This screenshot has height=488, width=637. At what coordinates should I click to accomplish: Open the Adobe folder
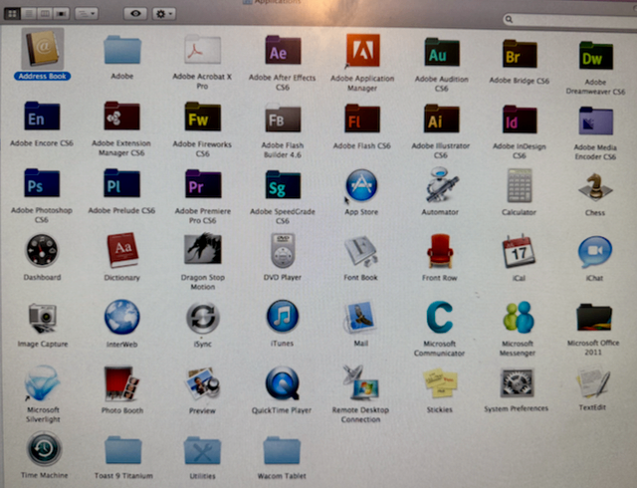tap(122, 50)
